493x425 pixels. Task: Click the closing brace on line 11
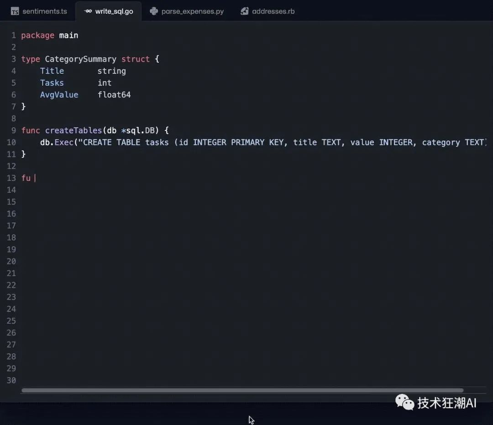tap(24, 154)
